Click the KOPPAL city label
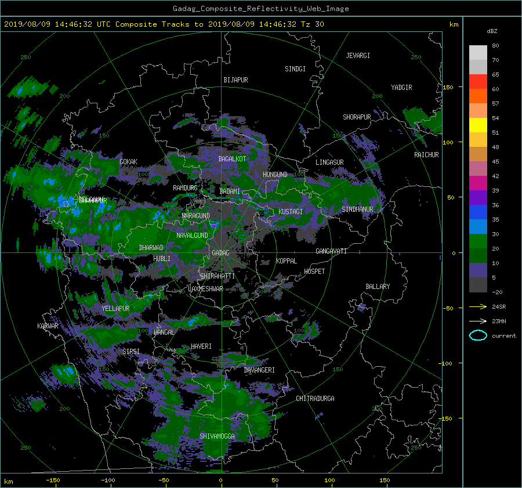522x488 pixels. pos(287,261)
